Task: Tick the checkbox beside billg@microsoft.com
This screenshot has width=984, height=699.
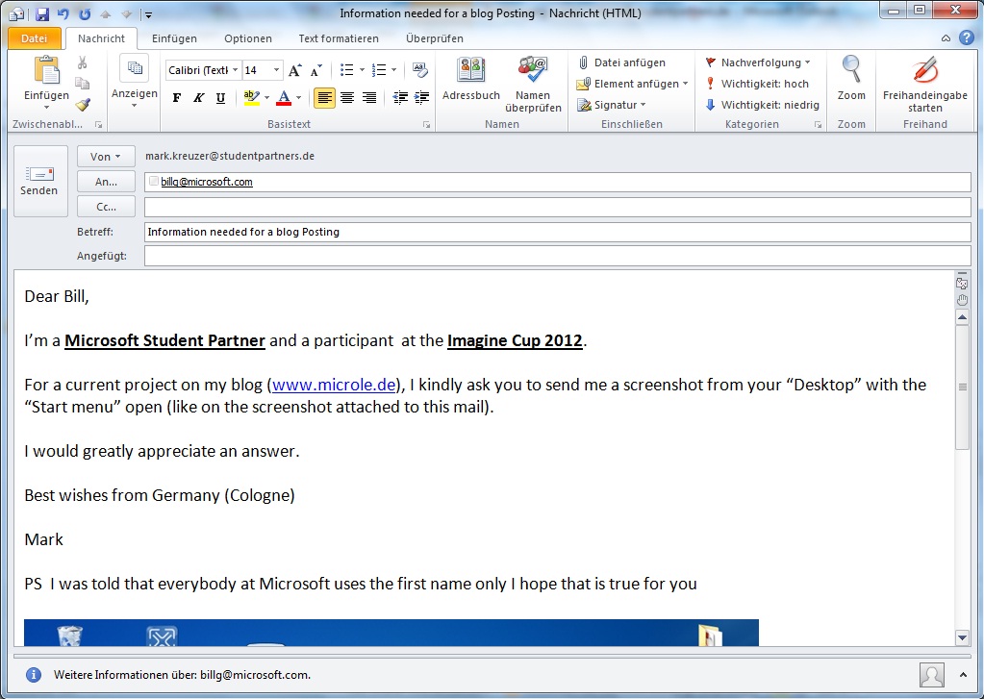Action: (154, 181)
